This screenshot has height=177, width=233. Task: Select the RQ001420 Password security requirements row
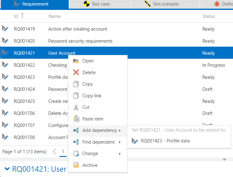(80, 41)
